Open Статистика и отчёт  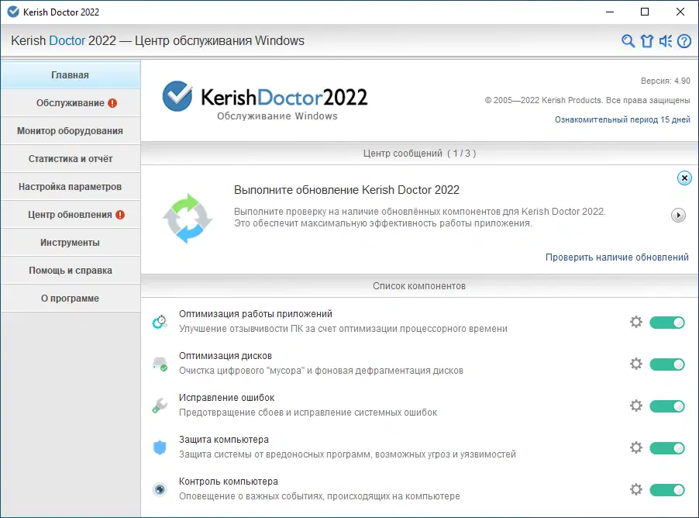pos(70,159)
